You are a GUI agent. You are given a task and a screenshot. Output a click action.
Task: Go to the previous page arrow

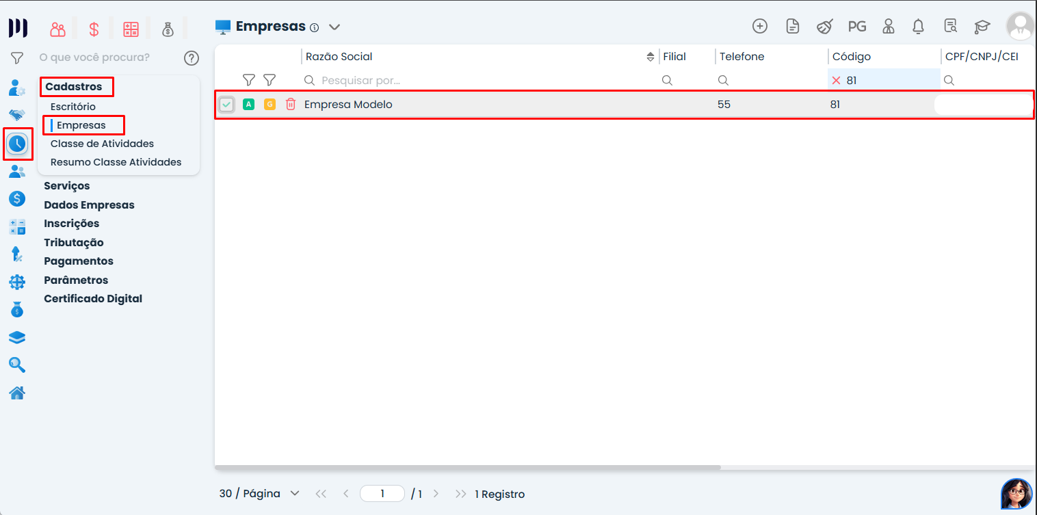point(345,494)
